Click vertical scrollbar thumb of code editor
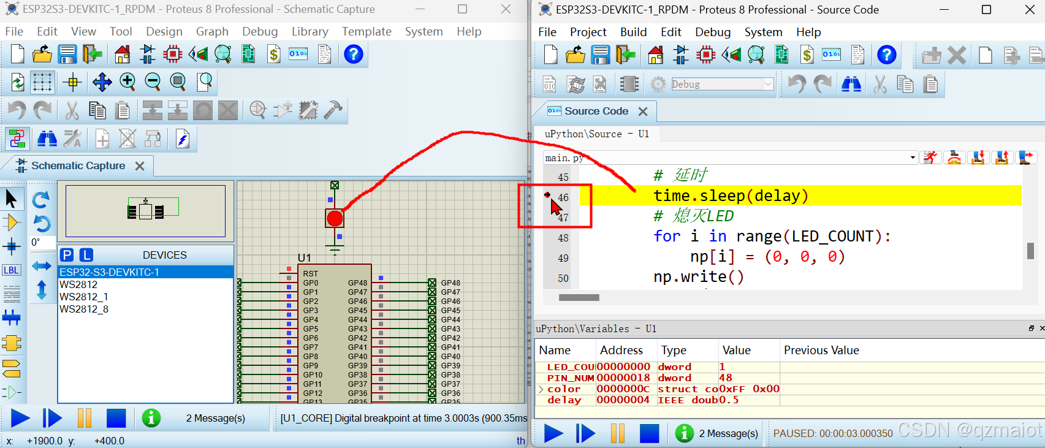The height and width of the screenshot is (448, 1045). [x=1030, y=251]
